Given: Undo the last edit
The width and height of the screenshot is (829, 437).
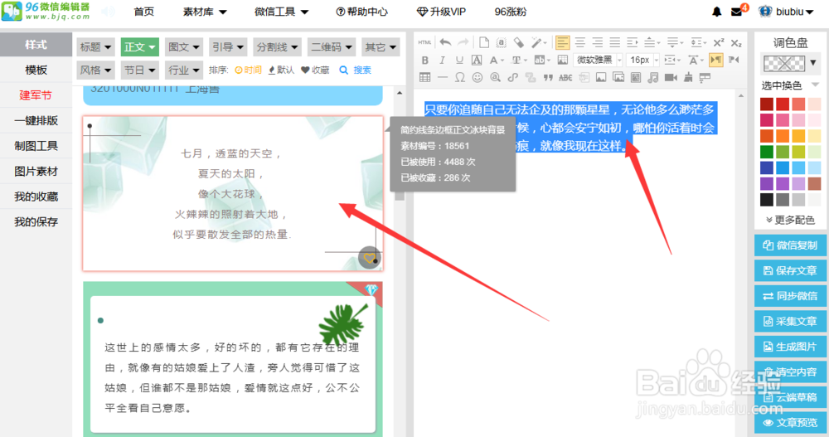Looking at the screenshot, I should coord(446,42).
